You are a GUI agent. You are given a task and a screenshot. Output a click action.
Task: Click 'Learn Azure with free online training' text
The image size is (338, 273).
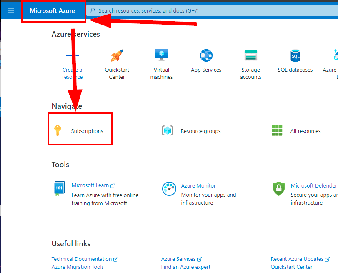[x=105, y=199]
